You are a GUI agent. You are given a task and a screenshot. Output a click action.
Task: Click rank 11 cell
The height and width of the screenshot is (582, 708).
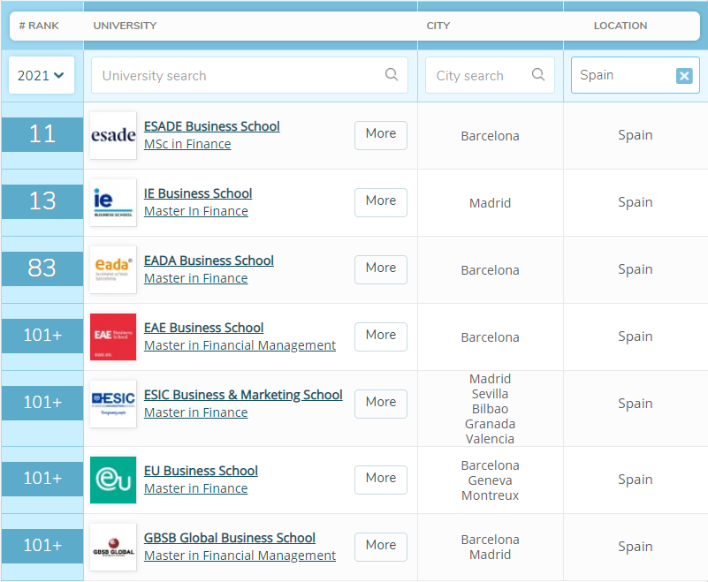[42, 134]
